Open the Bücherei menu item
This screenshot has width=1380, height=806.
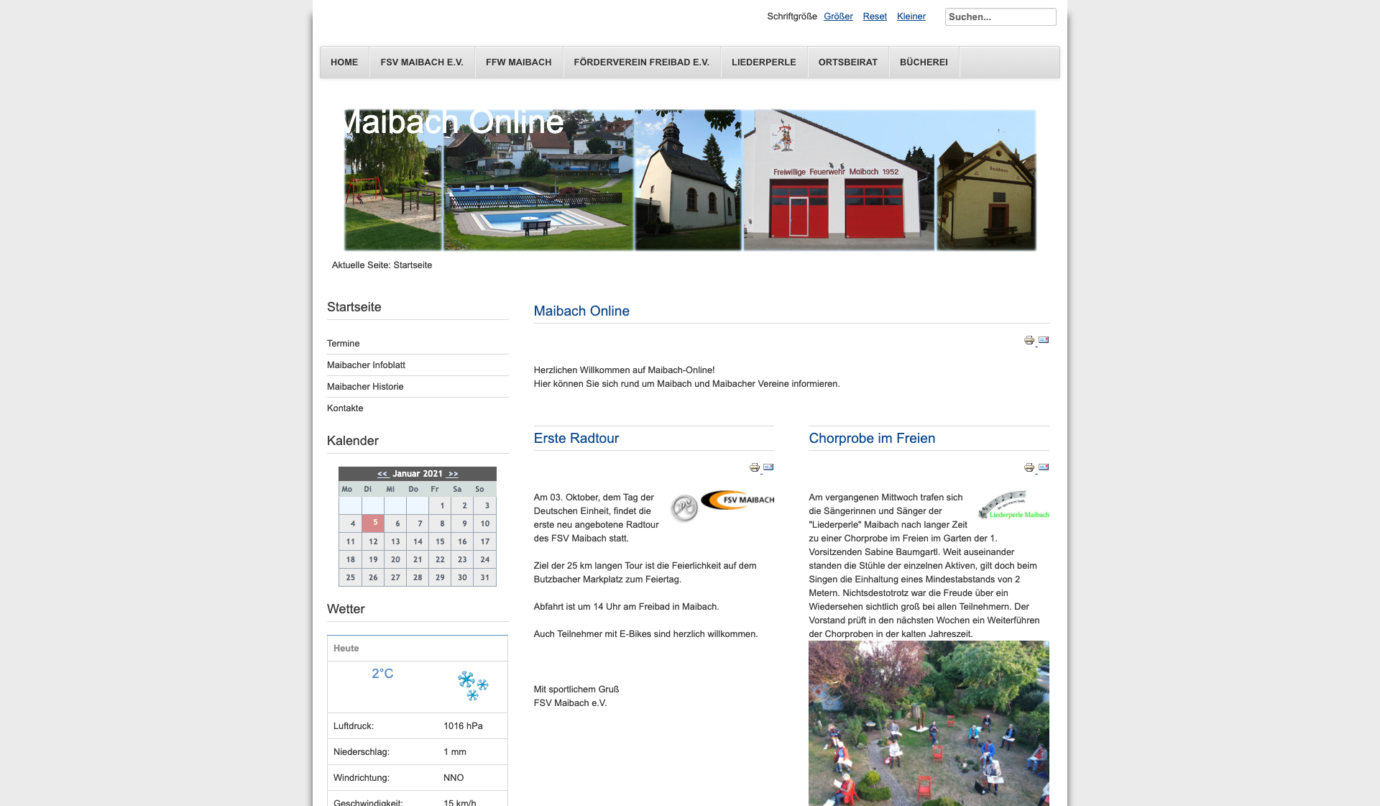[x=923, y=63]
